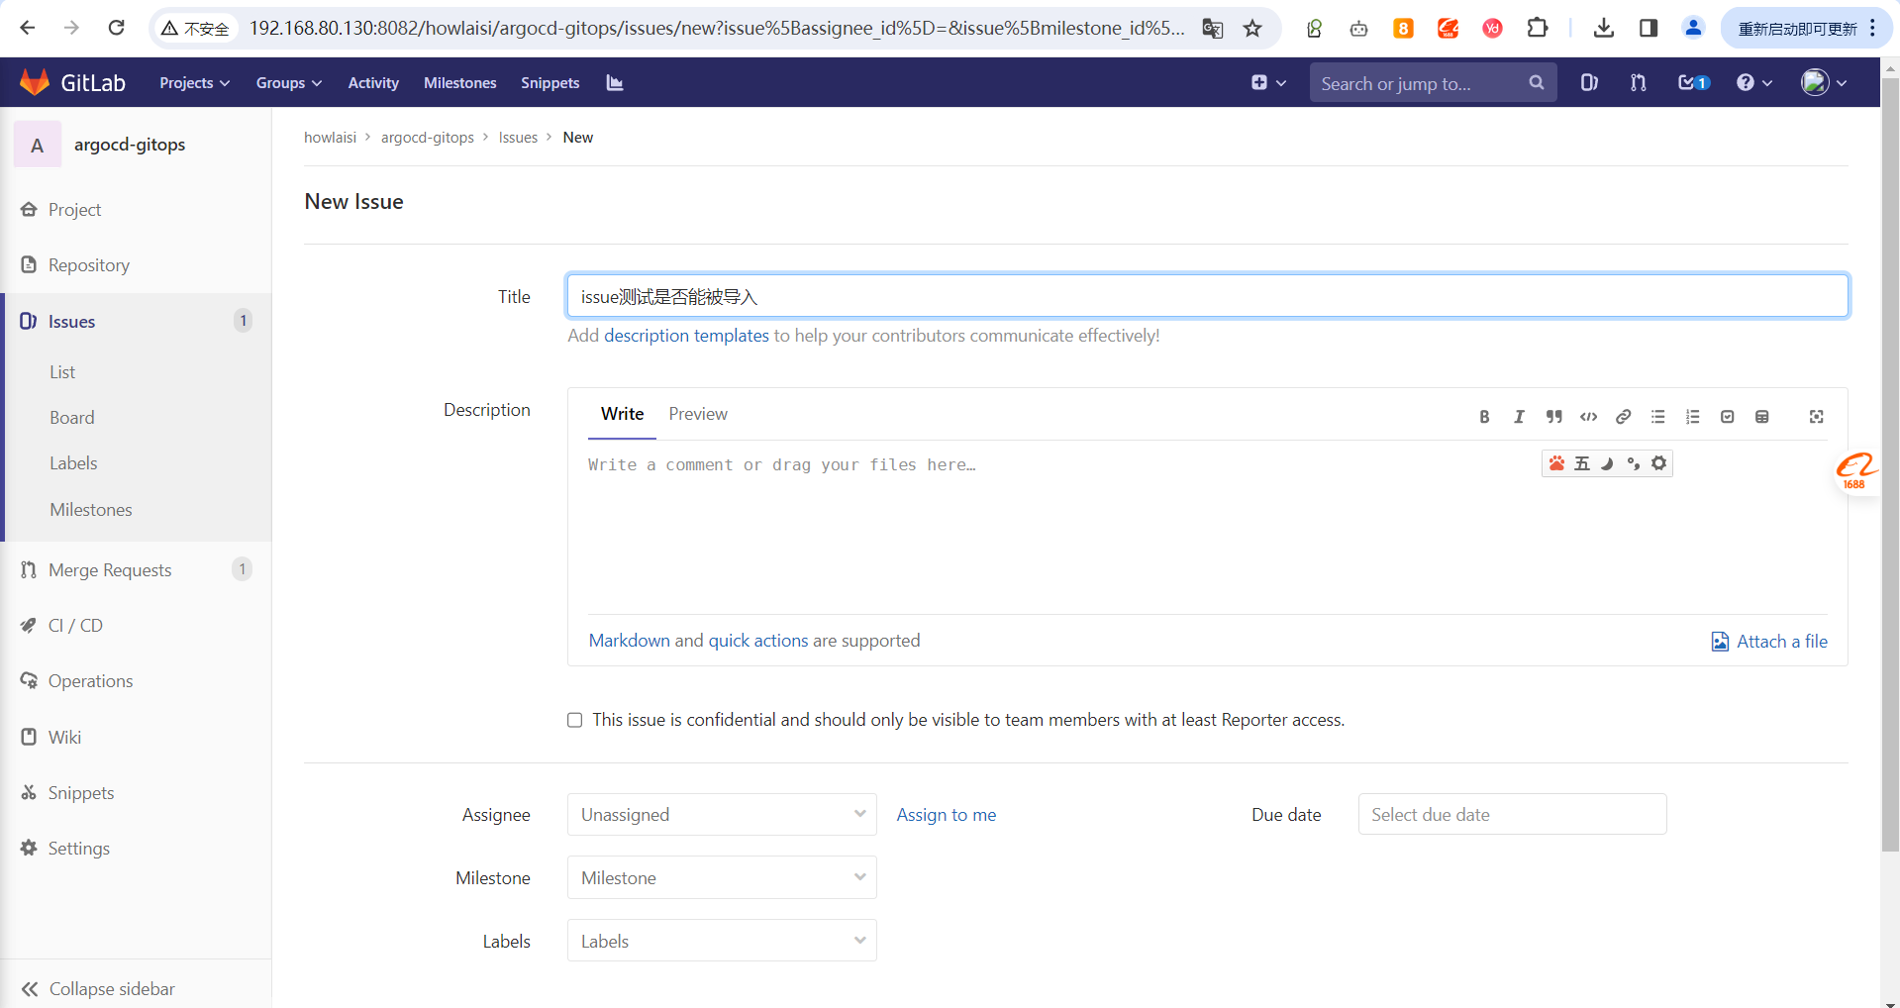
Task: Add a bullet list from toolbar
Action: point(1657,417)
